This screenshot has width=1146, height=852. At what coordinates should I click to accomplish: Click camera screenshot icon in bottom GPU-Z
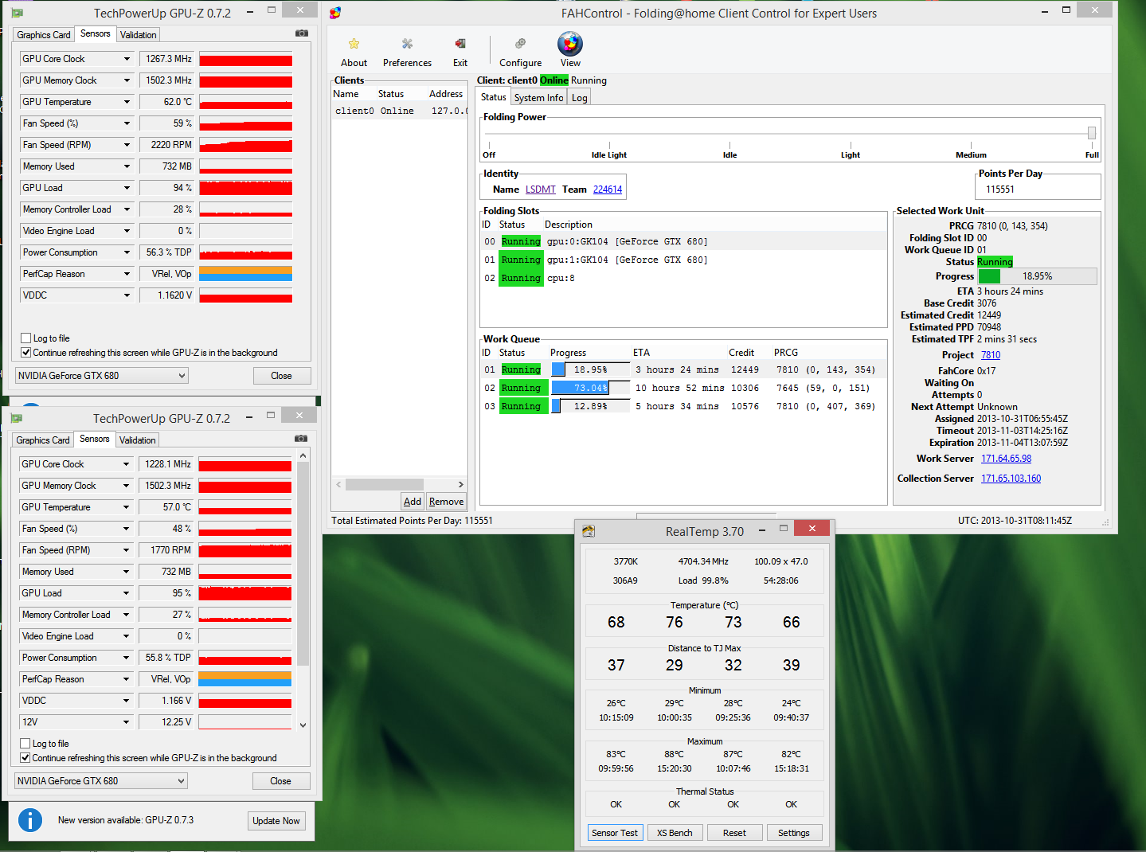point(301,439)
